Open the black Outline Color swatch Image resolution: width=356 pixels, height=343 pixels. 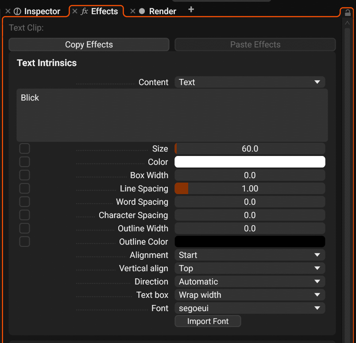pos(250,242)
